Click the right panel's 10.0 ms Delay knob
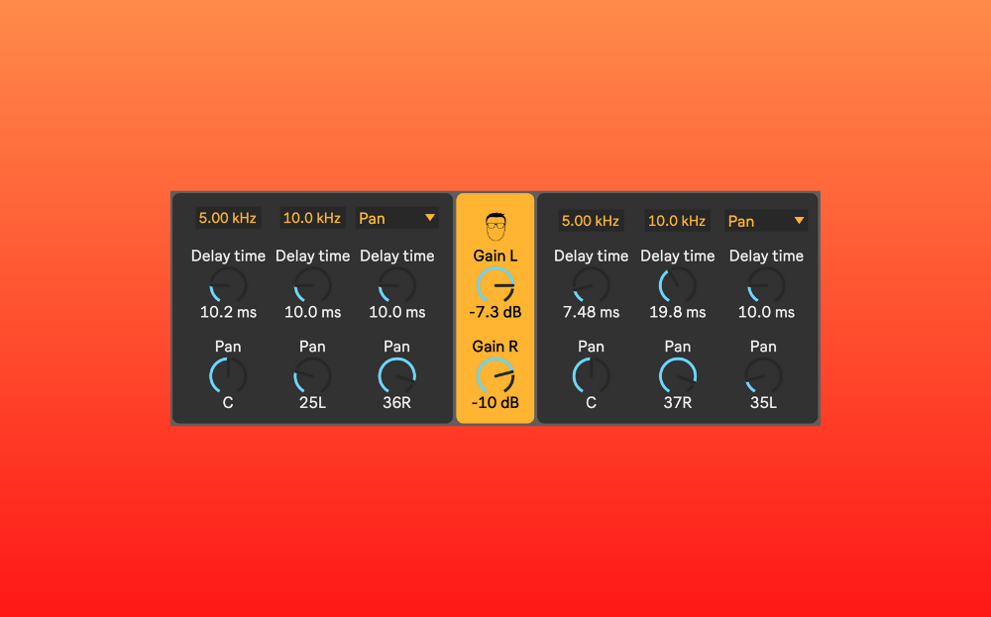 [x=766, y=285]
